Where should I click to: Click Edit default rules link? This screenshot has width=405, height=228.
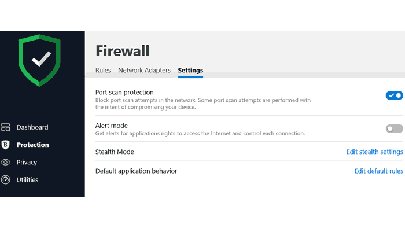coord(378,171)
